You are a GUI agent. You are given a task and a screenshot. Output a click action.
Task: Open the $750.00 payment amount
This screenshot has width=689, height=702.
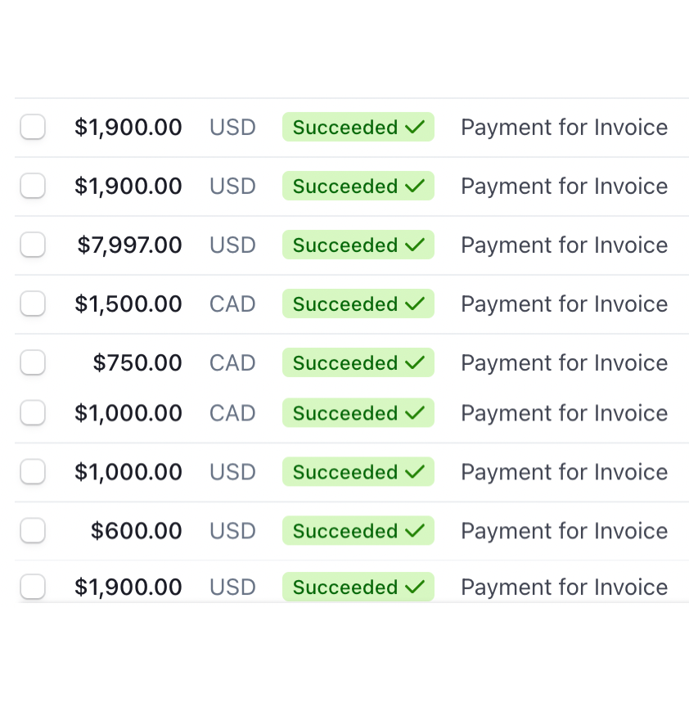pyautogui.click(x=137, y=362)
